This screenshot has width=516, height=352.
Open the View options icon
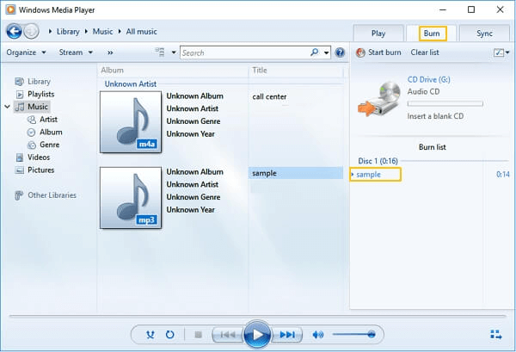click(x=160, y=52)
